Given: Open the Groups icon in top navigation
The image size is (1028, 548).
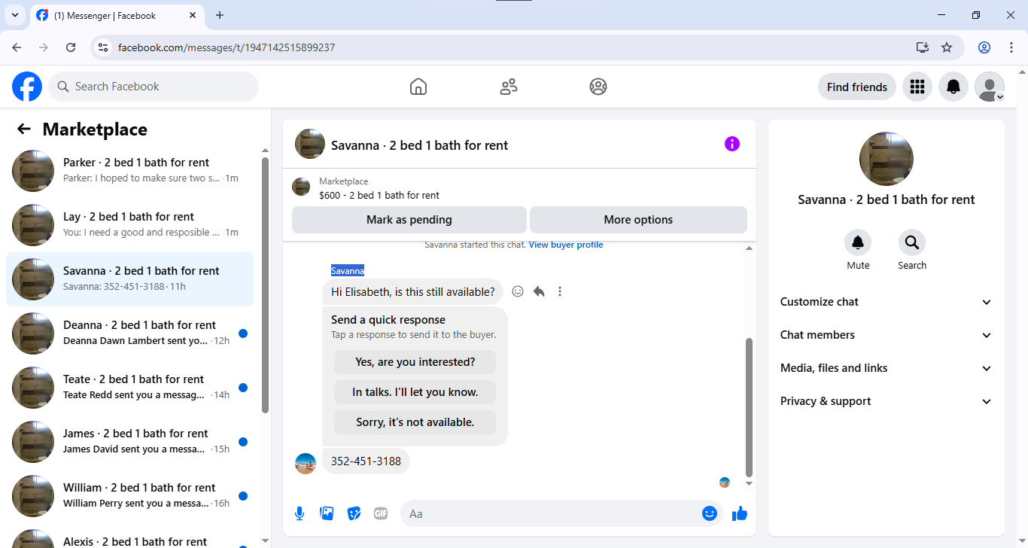Looking at the screenshot, I should point(598,87).
